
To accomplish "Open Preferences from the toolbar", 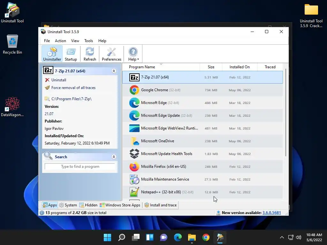I will click(x=111, y=54).
